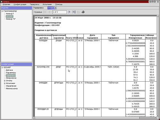Select Датчики in the configuration tree
This screenshot has height=120, width=160.
[9, 70]
